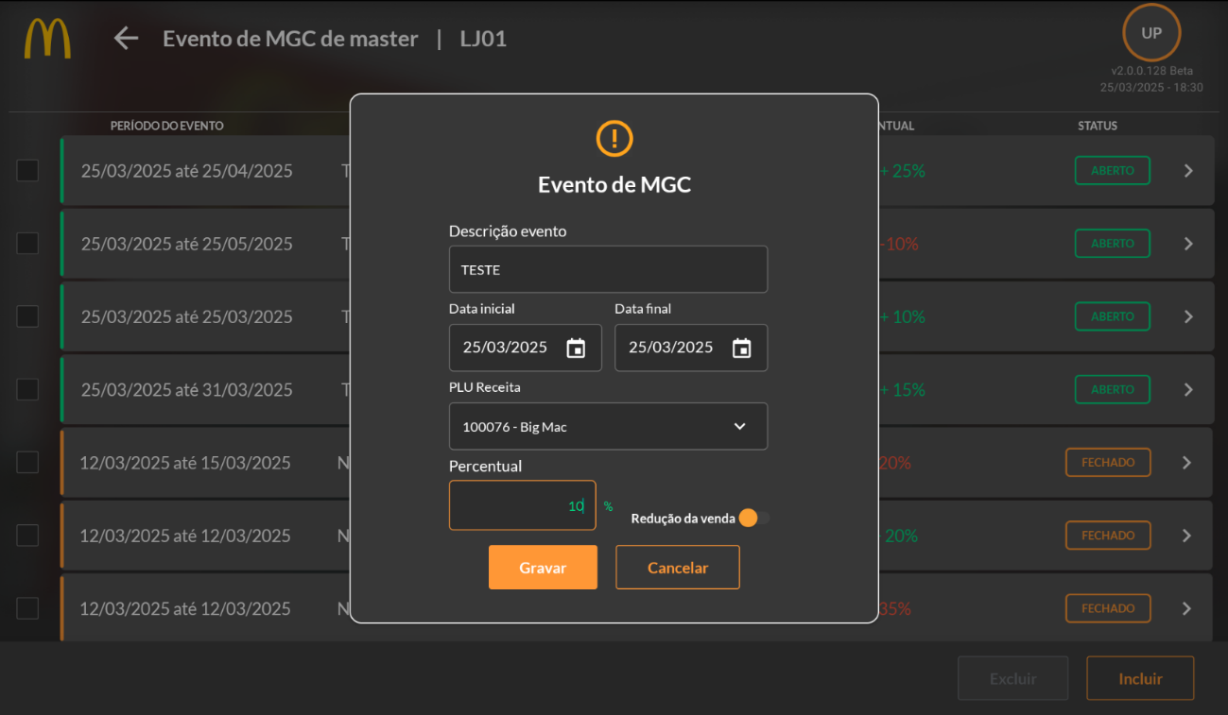1228x715 pixels.
Task: Click the Cancelar button
Action: pyautogui.click(x=678, y=568)
